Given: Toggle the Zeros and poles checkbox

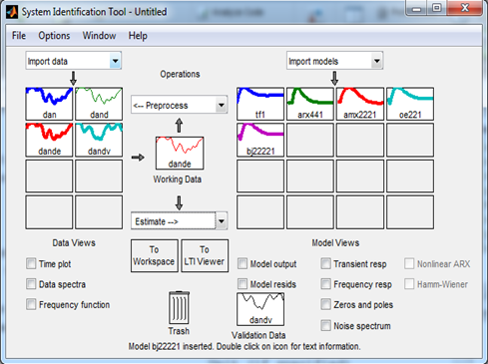Looking at the screenshot, I should pyautogui.click(x=326, y=304).
